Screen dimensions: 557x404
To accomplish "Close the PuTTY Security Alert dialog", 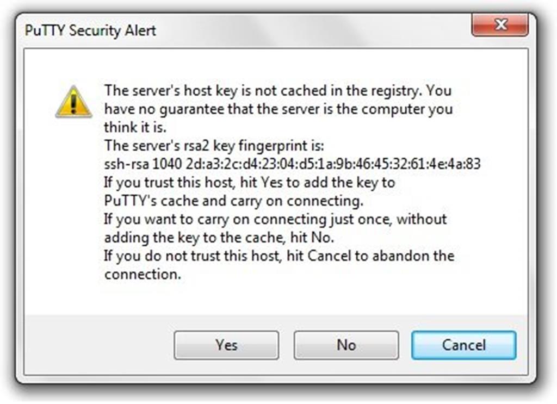I will point(500,24).
